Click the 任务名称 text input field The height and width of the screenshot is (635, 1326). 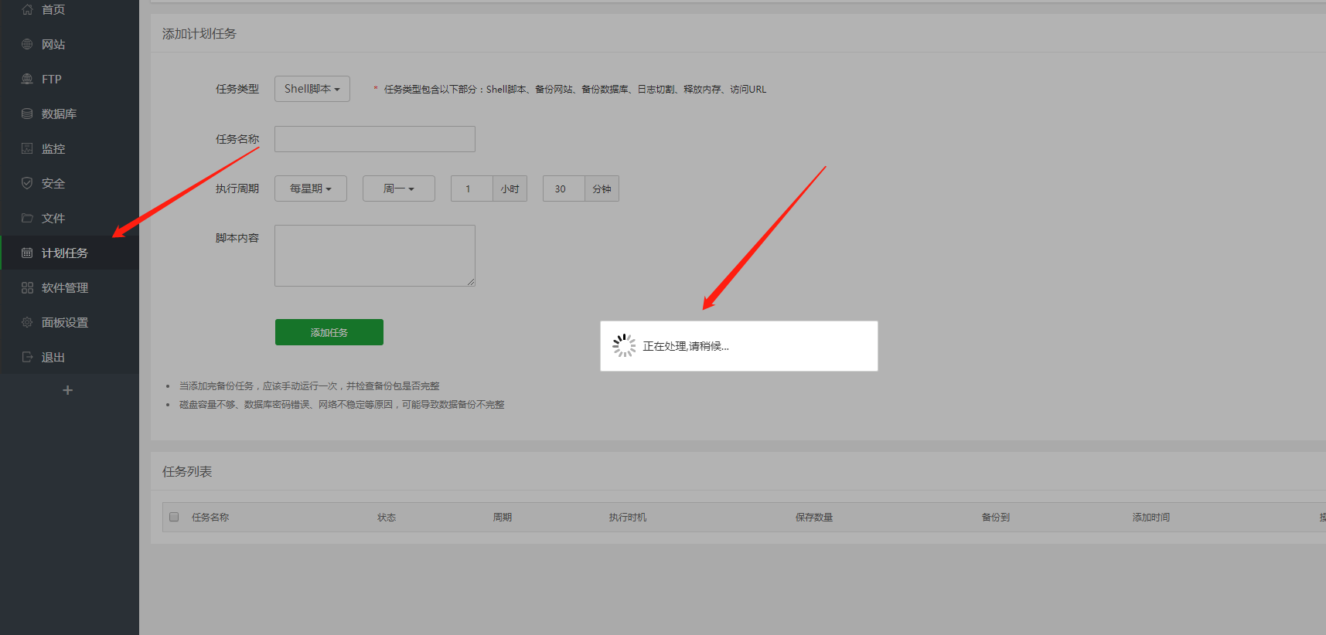[x=374, y=139]
